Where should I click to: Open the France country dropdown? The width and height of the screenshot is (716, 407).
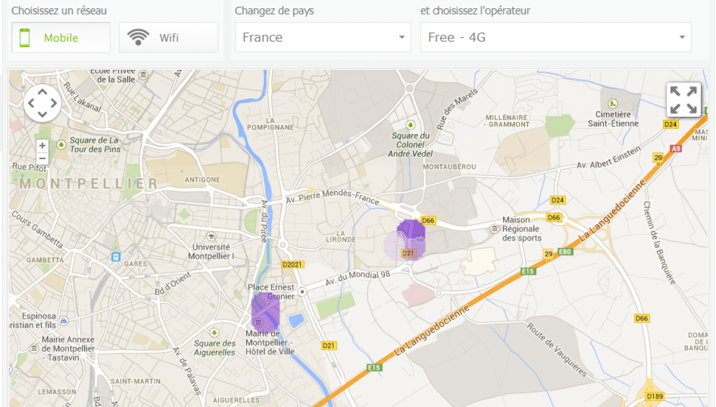pyautogui.click(x=323, y=38)
